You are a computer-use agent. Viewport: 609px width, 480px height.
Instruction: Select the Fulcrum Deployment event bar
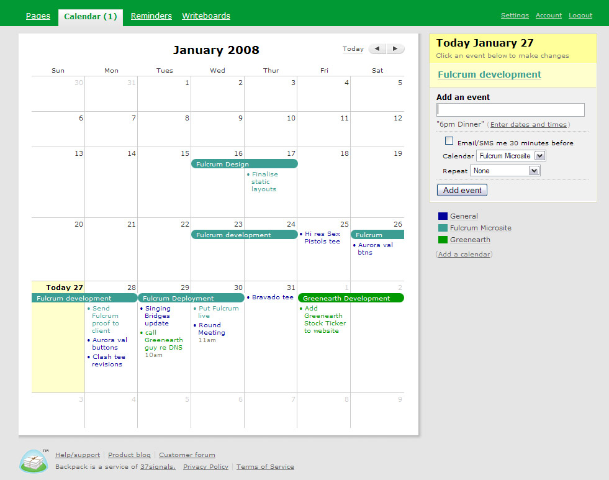point(191,298)
